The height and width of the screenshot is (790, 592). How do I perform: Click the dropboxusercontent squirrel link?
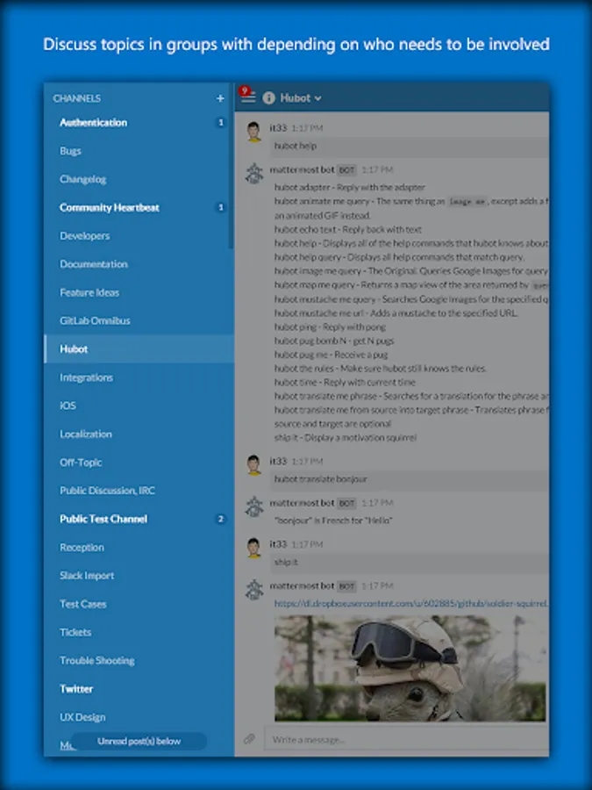410,603
